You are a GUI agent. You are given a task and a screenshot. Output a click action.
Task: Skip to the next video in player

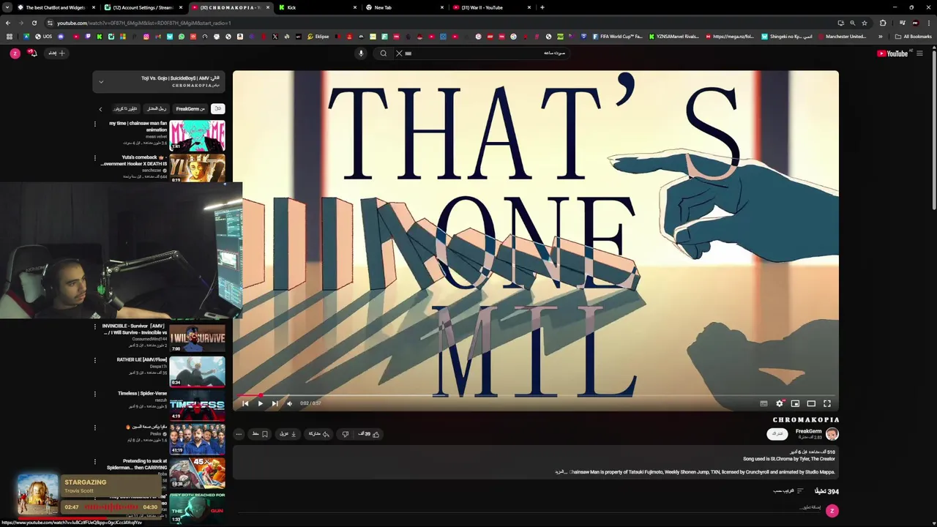275,403
